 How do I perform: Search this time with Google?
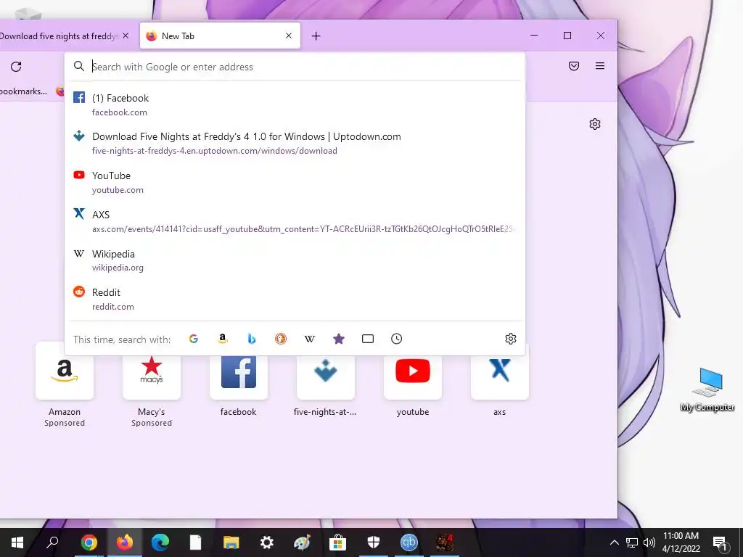pyautogui.click(x=193, y=339)
